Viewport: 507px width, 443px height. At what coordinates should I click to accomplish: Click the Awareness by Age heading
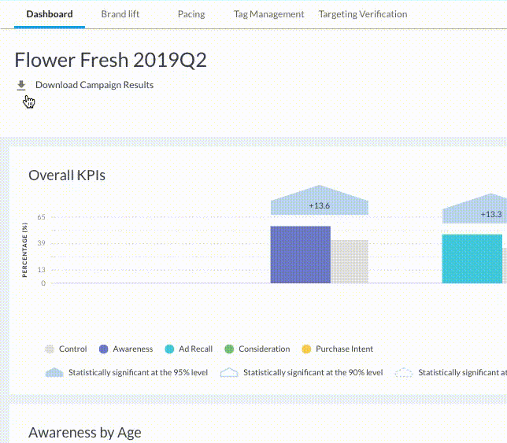tap(85, 432)
